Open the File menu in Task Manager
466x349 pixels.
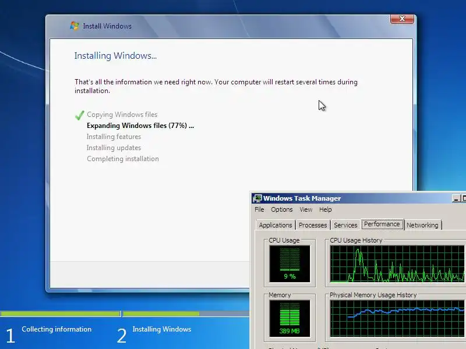pyautogui.click(x=259, y=209)
